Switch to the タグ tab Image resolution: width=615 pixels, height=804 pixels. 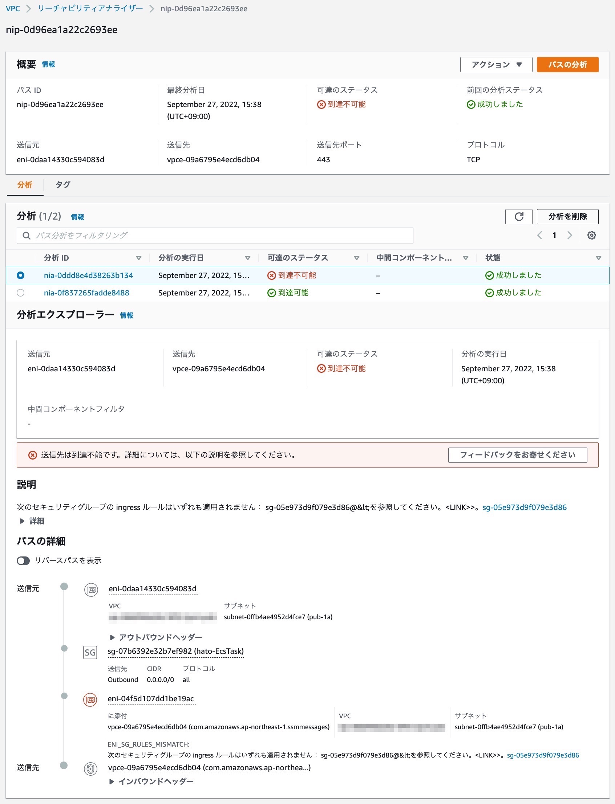click(62, 185)
